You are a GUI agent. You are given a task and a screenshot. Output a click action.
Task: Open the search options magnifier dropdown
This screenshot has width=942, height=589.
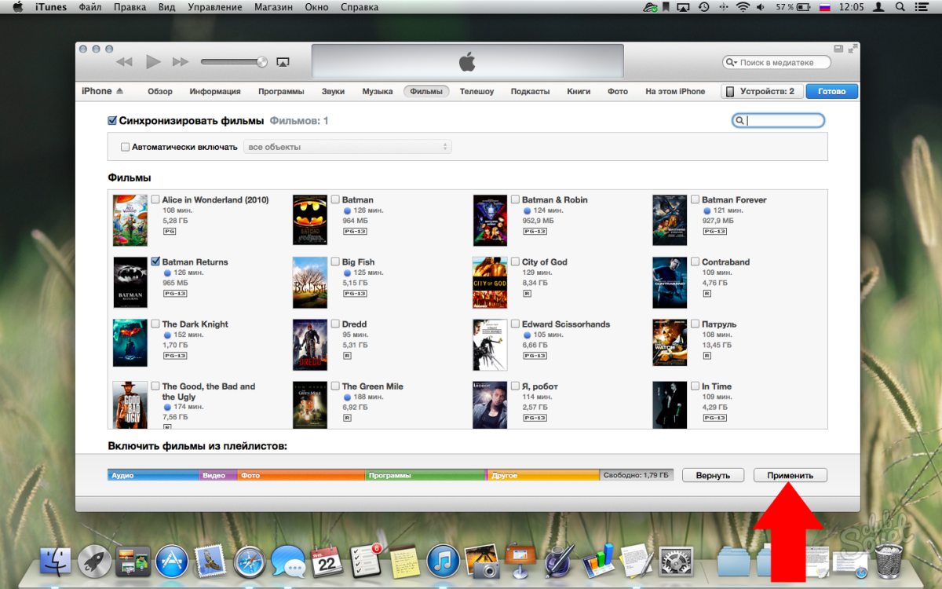click(739, 121)
